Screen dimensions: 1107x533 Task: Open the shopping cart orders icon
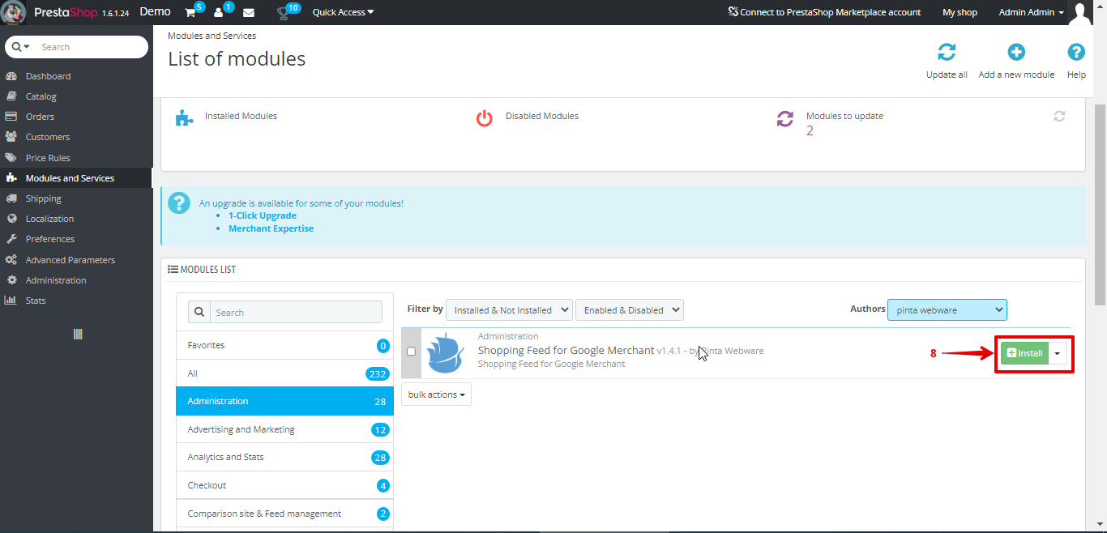[x=190, y=13]
